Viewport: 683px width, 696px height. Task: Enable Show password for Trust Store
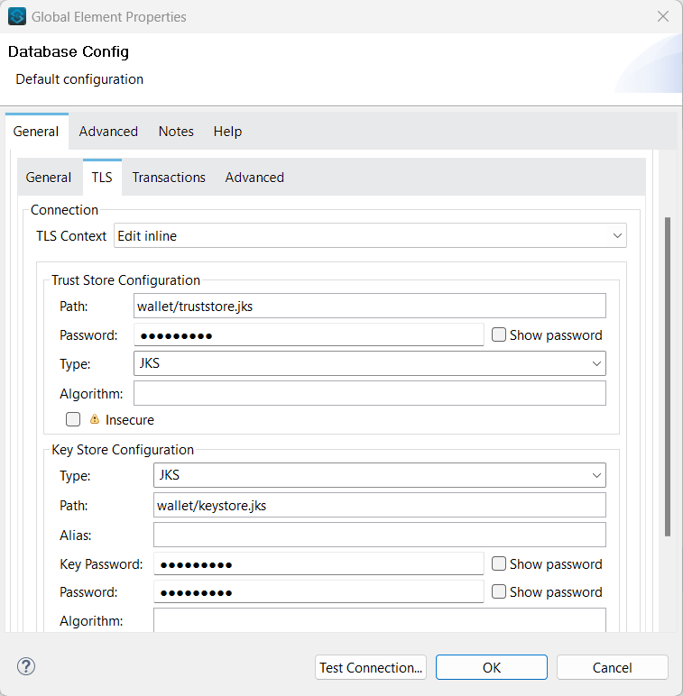(499, 334)
